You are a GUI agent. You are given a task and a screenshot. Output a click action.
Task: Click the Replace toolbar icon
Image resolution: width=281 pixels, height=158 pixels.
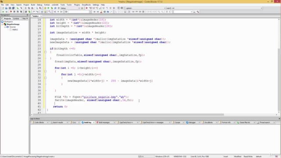point(40,8)
